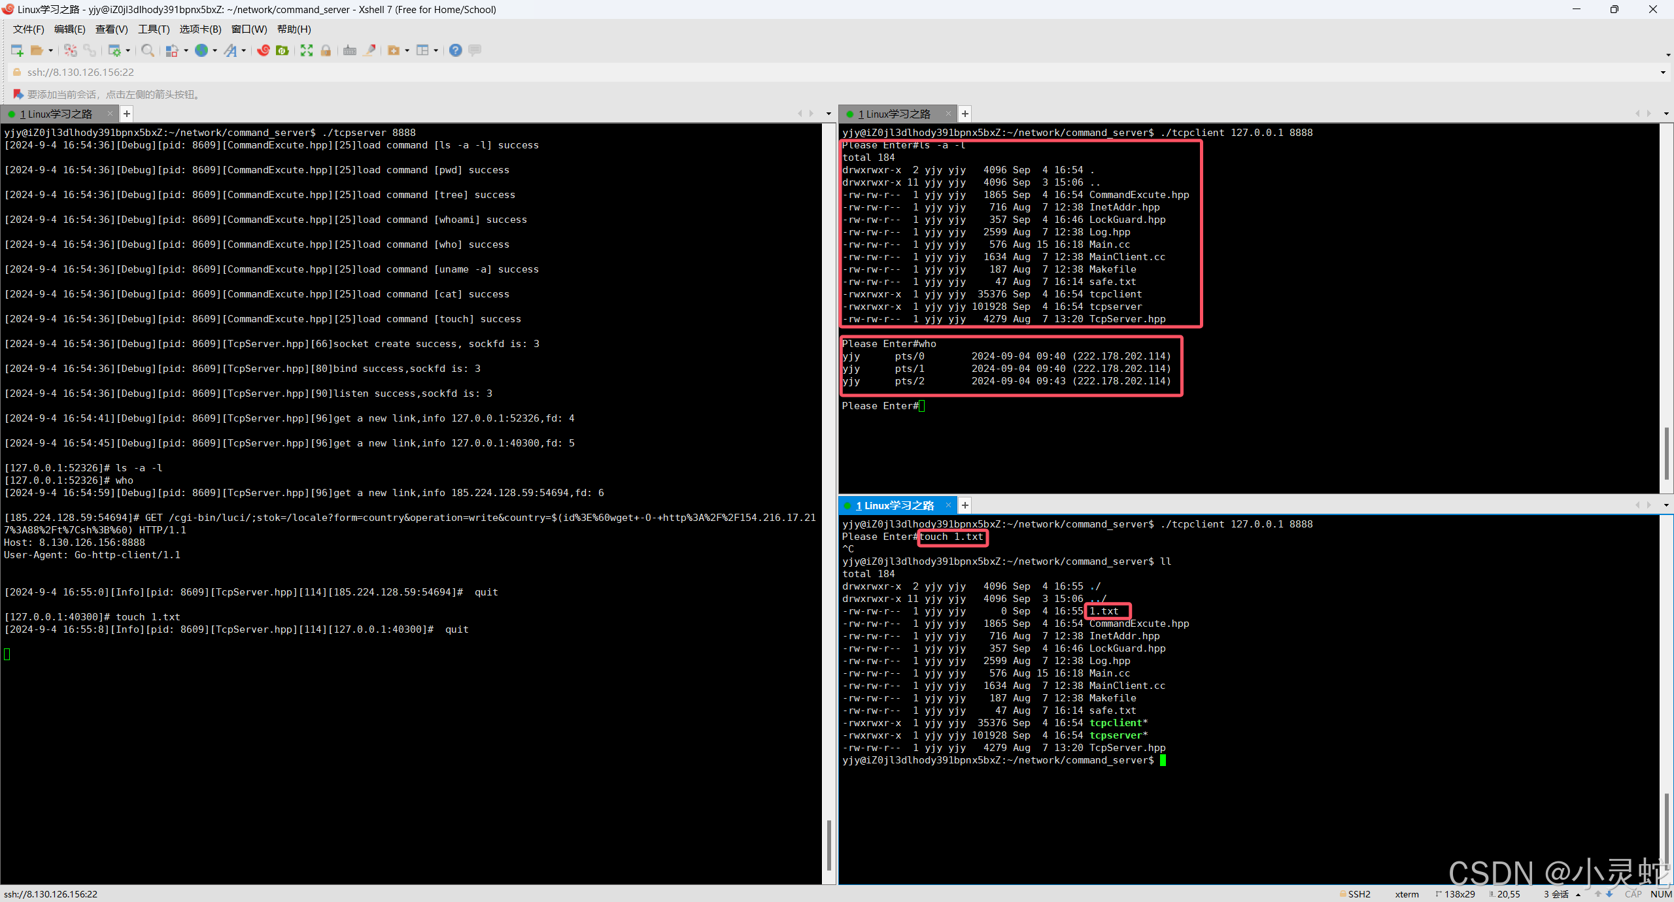
Task: Toggle full screen with green arrows icon
Action: [x=307, y=50]
